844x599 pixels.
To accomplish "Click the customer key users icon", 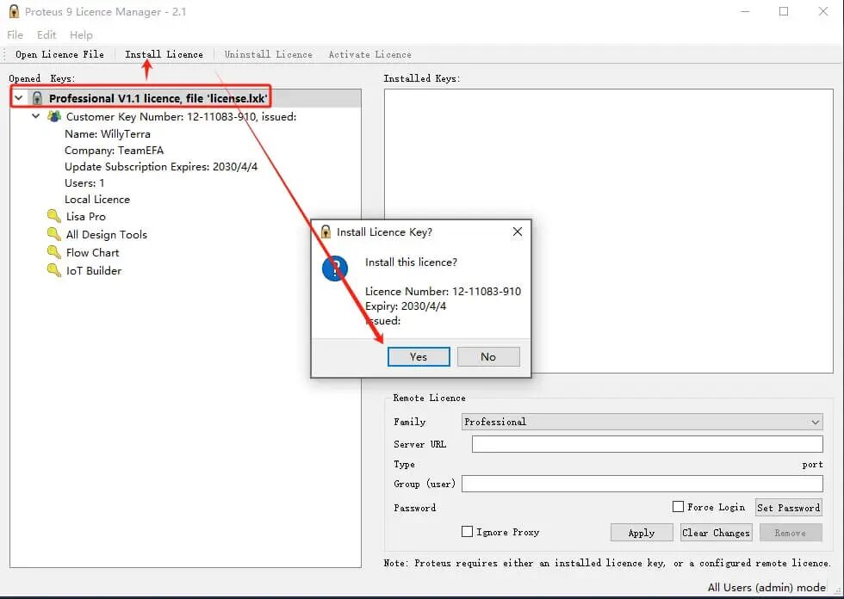I will click(53, 116).
